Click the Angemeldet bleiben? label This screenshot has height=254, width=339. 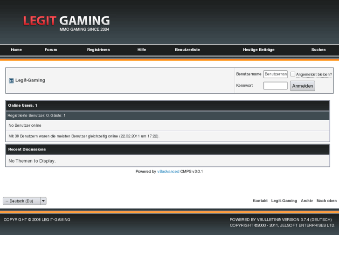coord(314,75)
